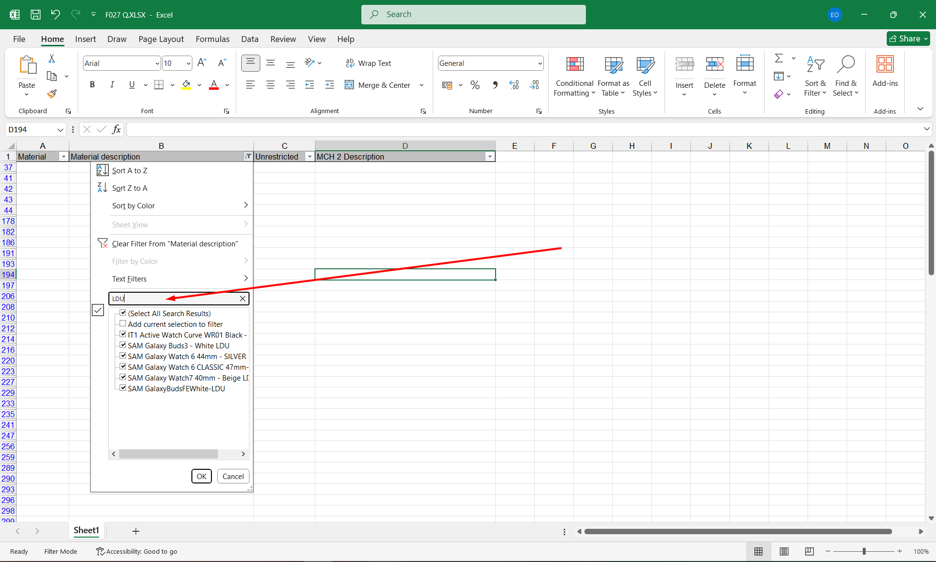This screenshot has height=562, width=936.
Task: Open the Page Layout ribbon tab
Action: click(x=161, y=39)
